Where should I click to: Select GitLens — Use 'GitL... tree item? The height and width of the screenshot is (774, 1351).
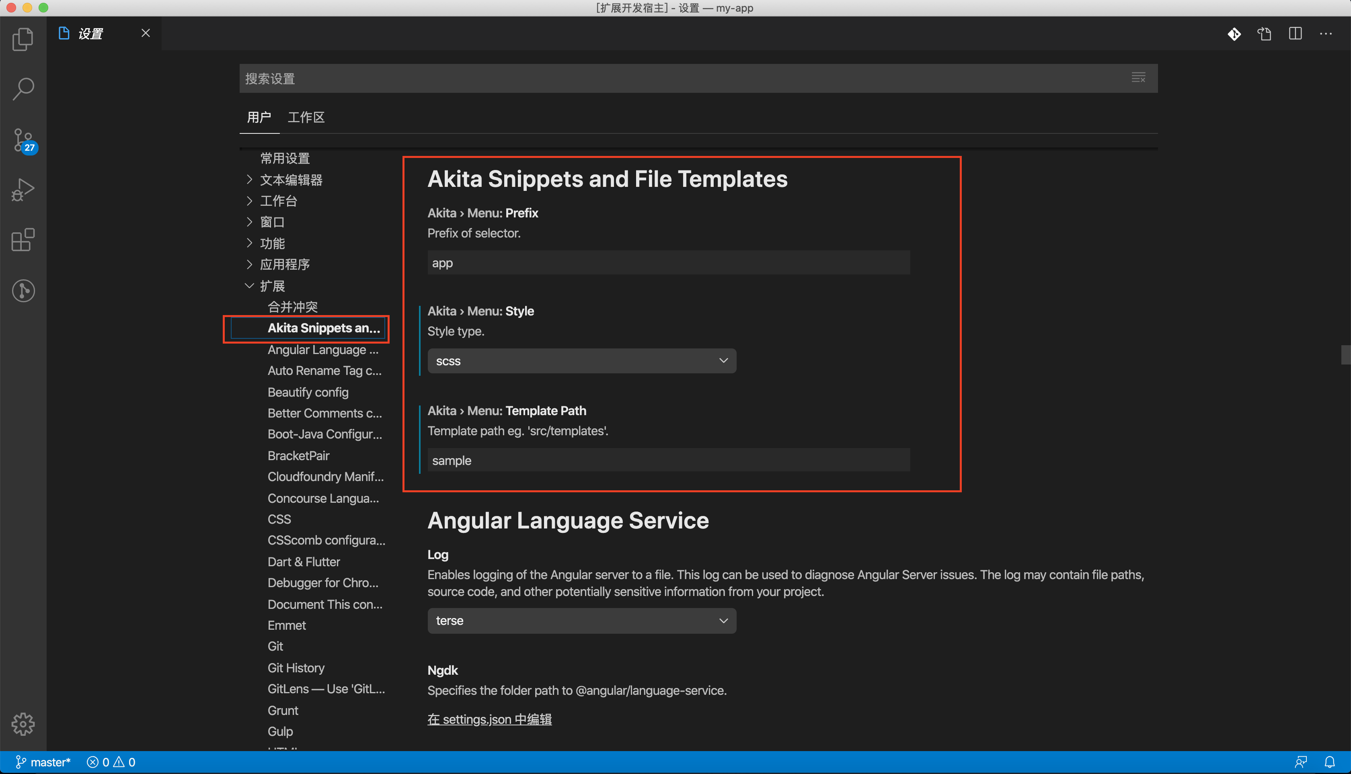pyautogui.click(x=326, y=689)
